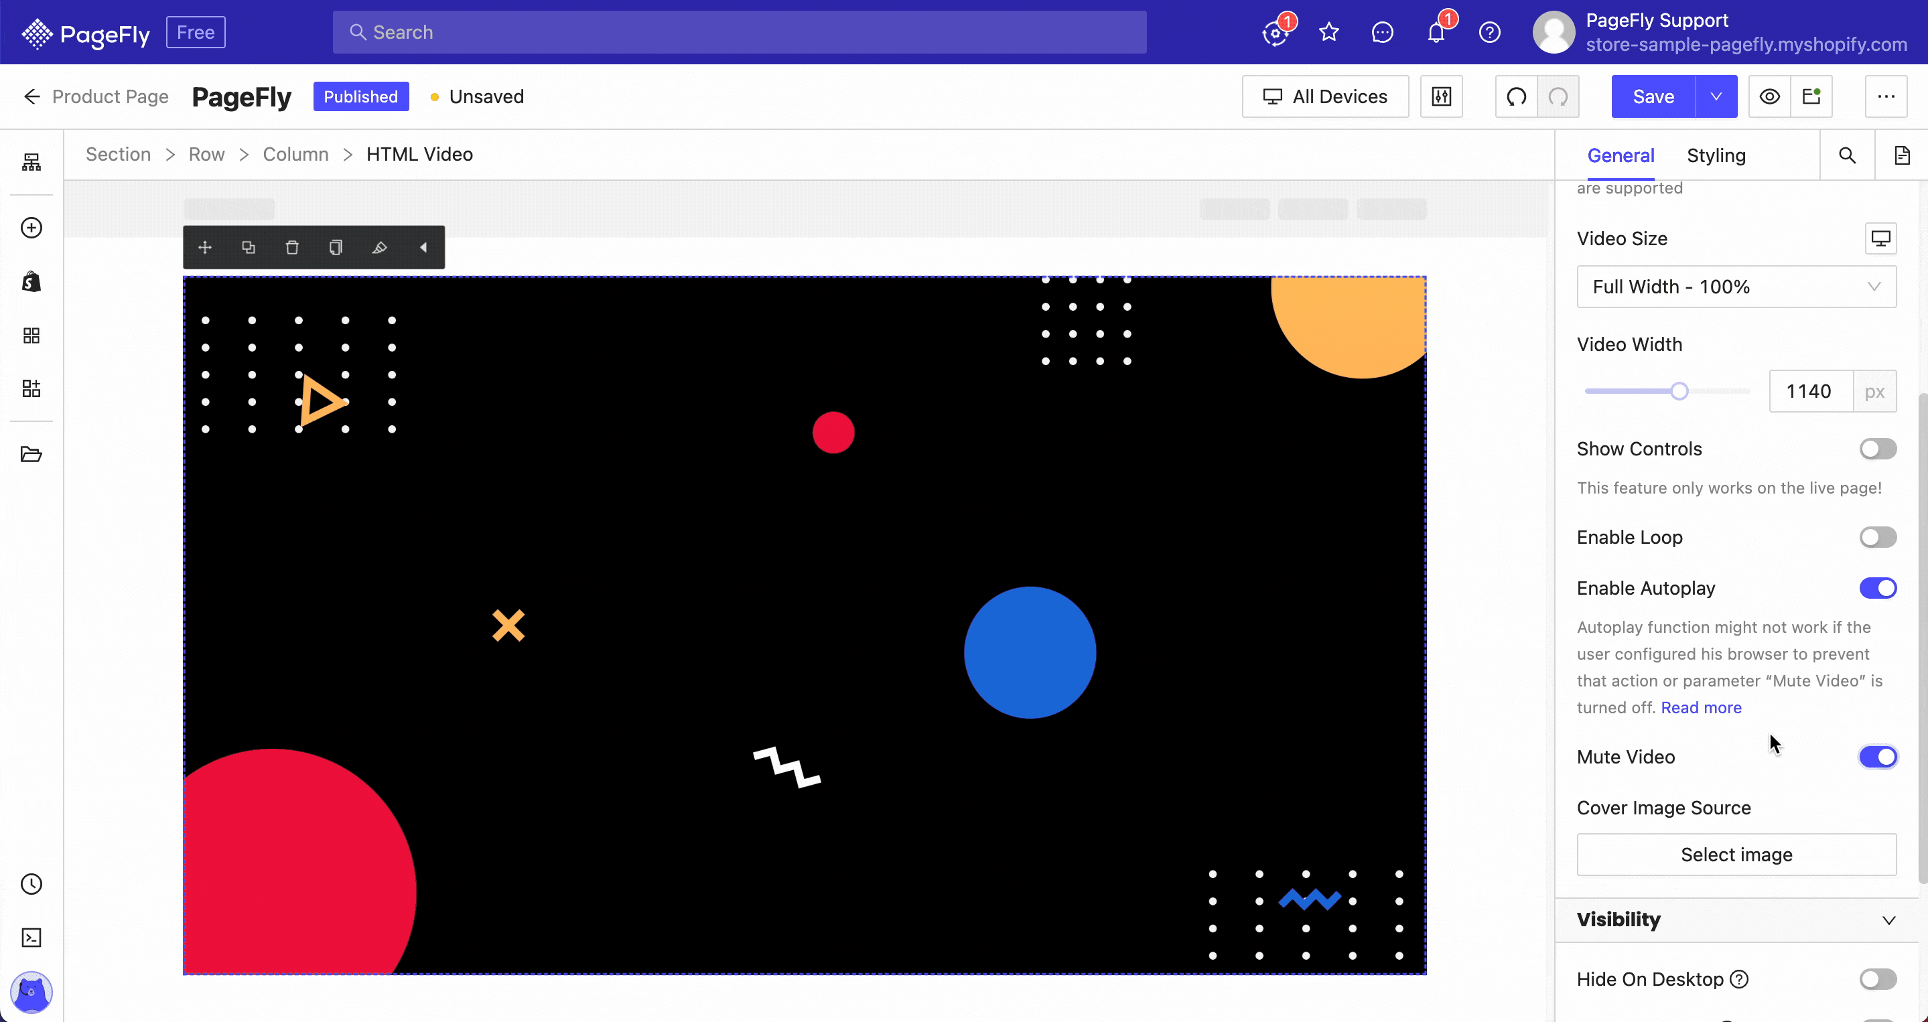Turn on Enable Loop switch
1928x1022 pixels.
point(1878,537)
